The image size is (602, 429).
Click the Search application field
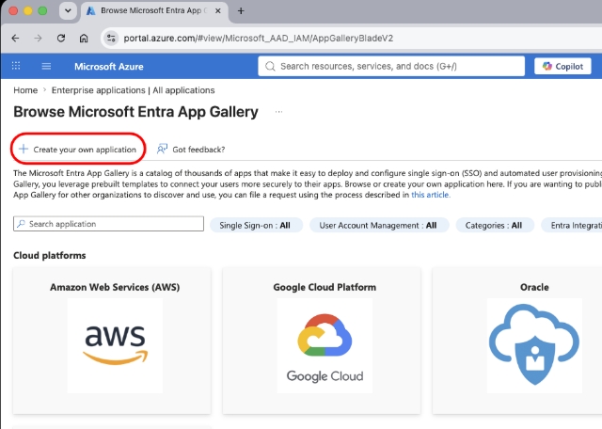[109, 224]
